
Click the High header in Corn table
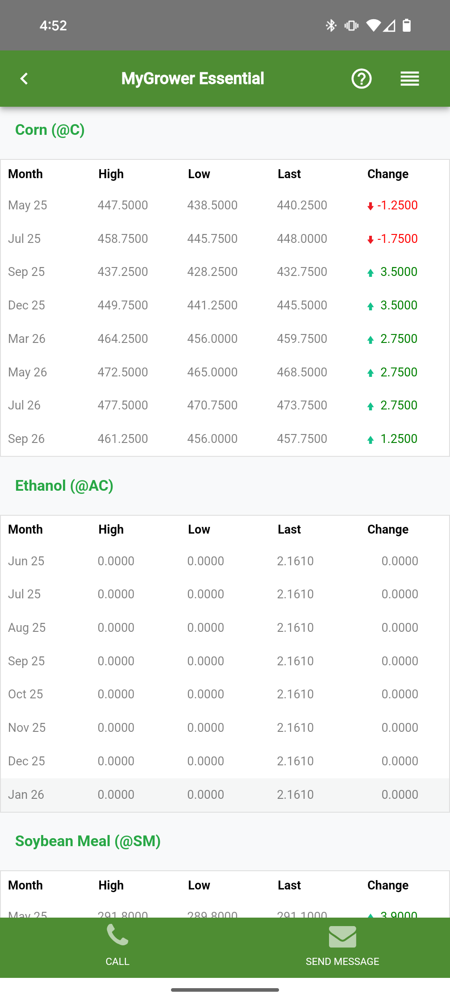click(111, 174)
